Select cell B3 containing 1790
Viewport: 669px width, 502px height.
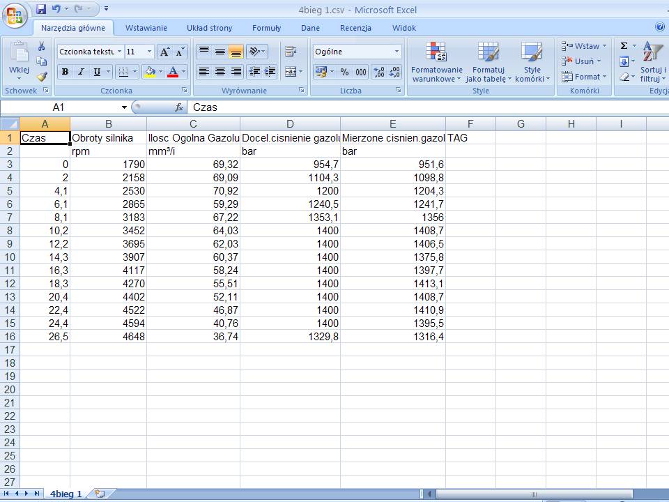click(x=108, y=165)
